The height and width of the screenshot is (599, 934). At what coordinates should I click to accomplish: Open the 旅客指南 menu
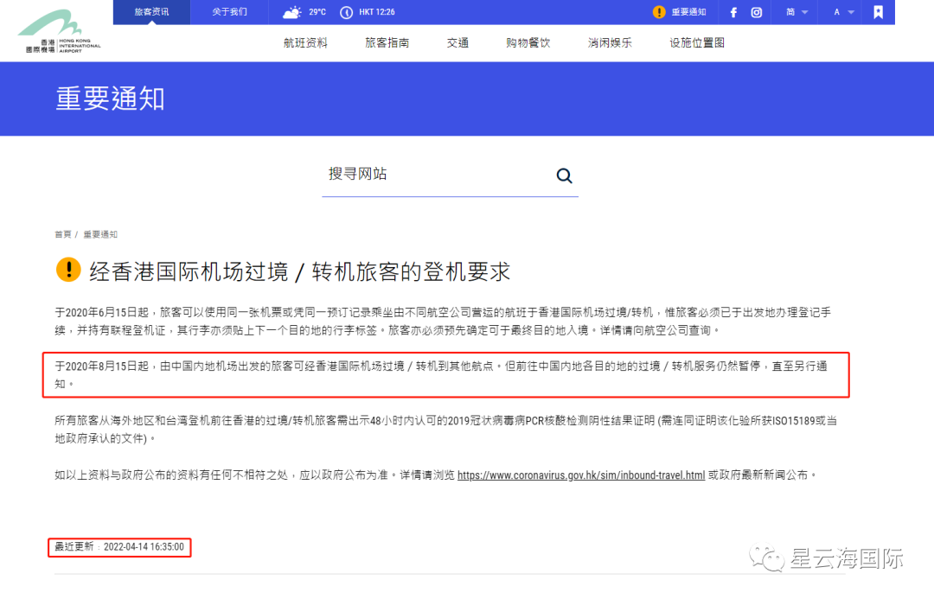tap(387, 42)
